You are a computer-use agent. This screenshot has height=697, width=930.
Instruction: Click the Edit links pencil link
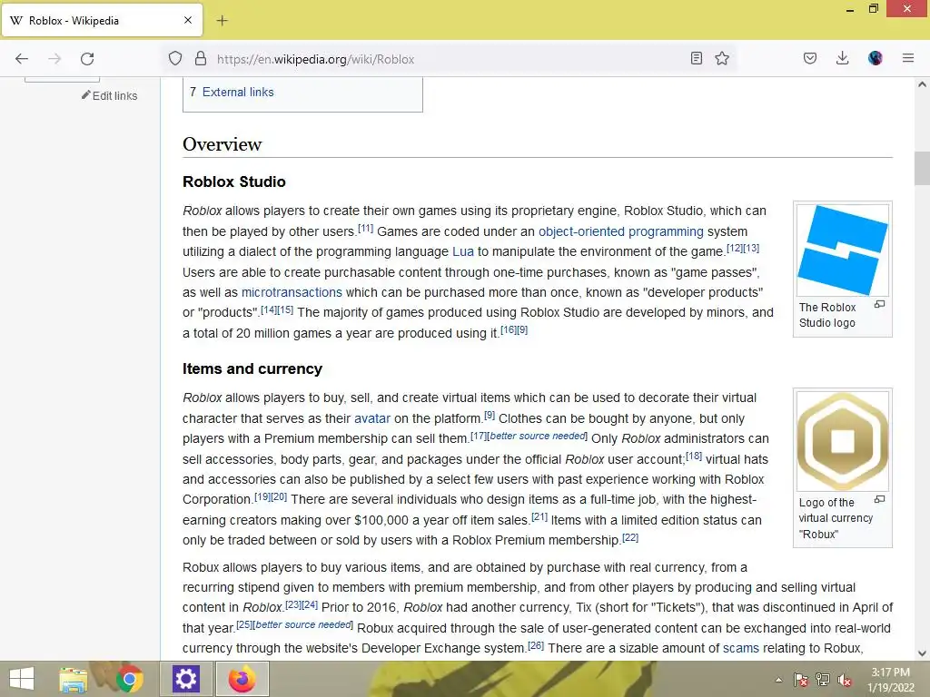pyautogui.click(x=109, y=95)
